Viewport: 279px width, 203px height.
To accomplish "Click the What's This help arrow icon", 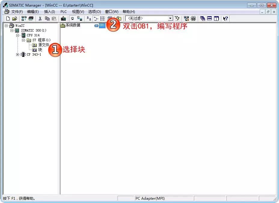I will [x=225, y=19].
